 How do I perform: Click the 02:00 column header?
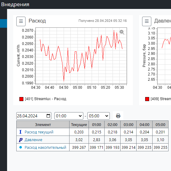tap(113, 124)
